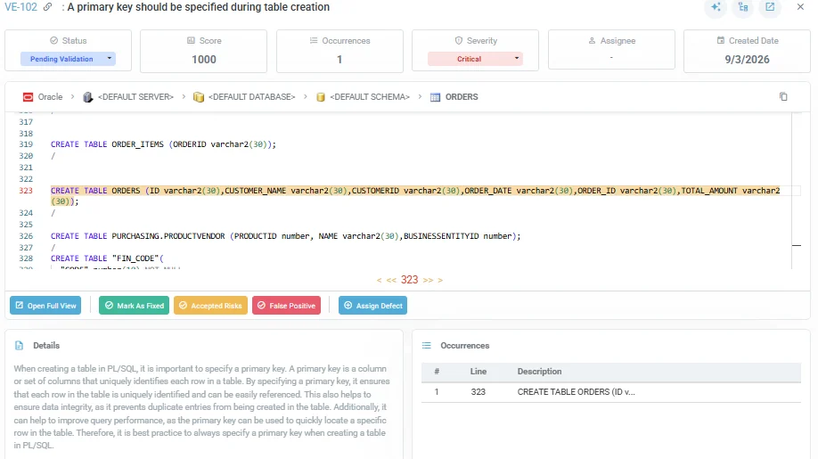Click the highlighted CREATE TABLE ORDERS code line
This screenshot has height=459, width=818.
[415, 196]
